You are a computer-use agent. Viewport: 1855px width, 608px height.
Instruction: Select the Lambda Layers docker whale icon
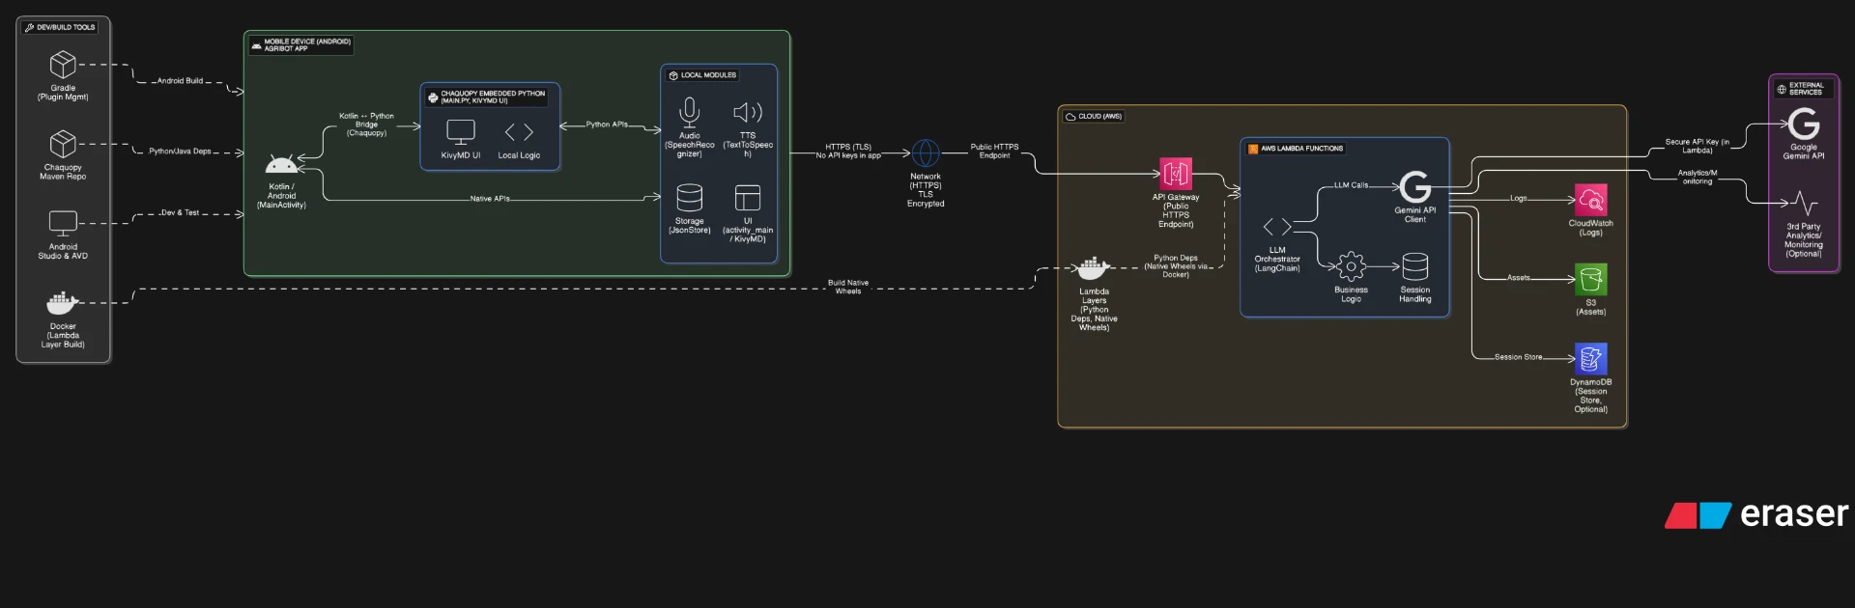point(1094,267)
